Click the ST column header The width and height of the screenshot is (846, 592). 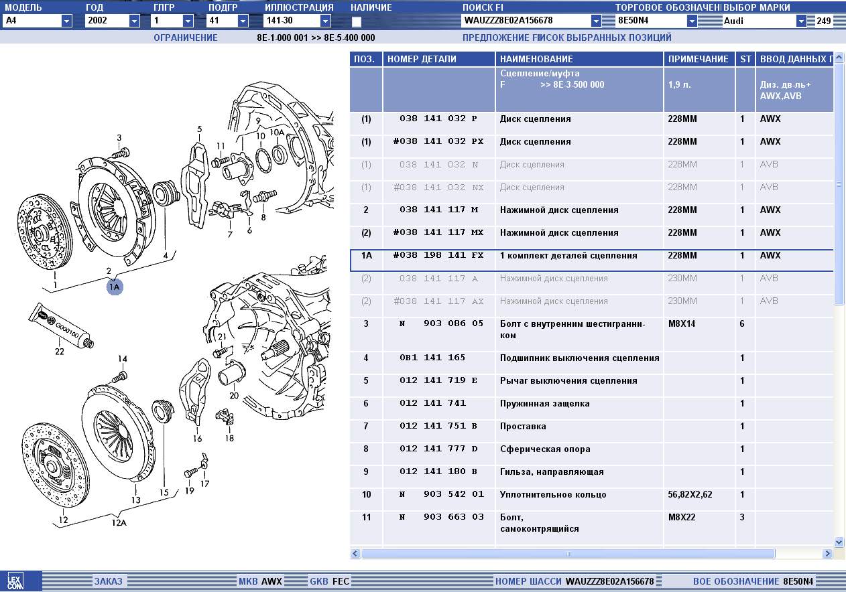(745, 59)
